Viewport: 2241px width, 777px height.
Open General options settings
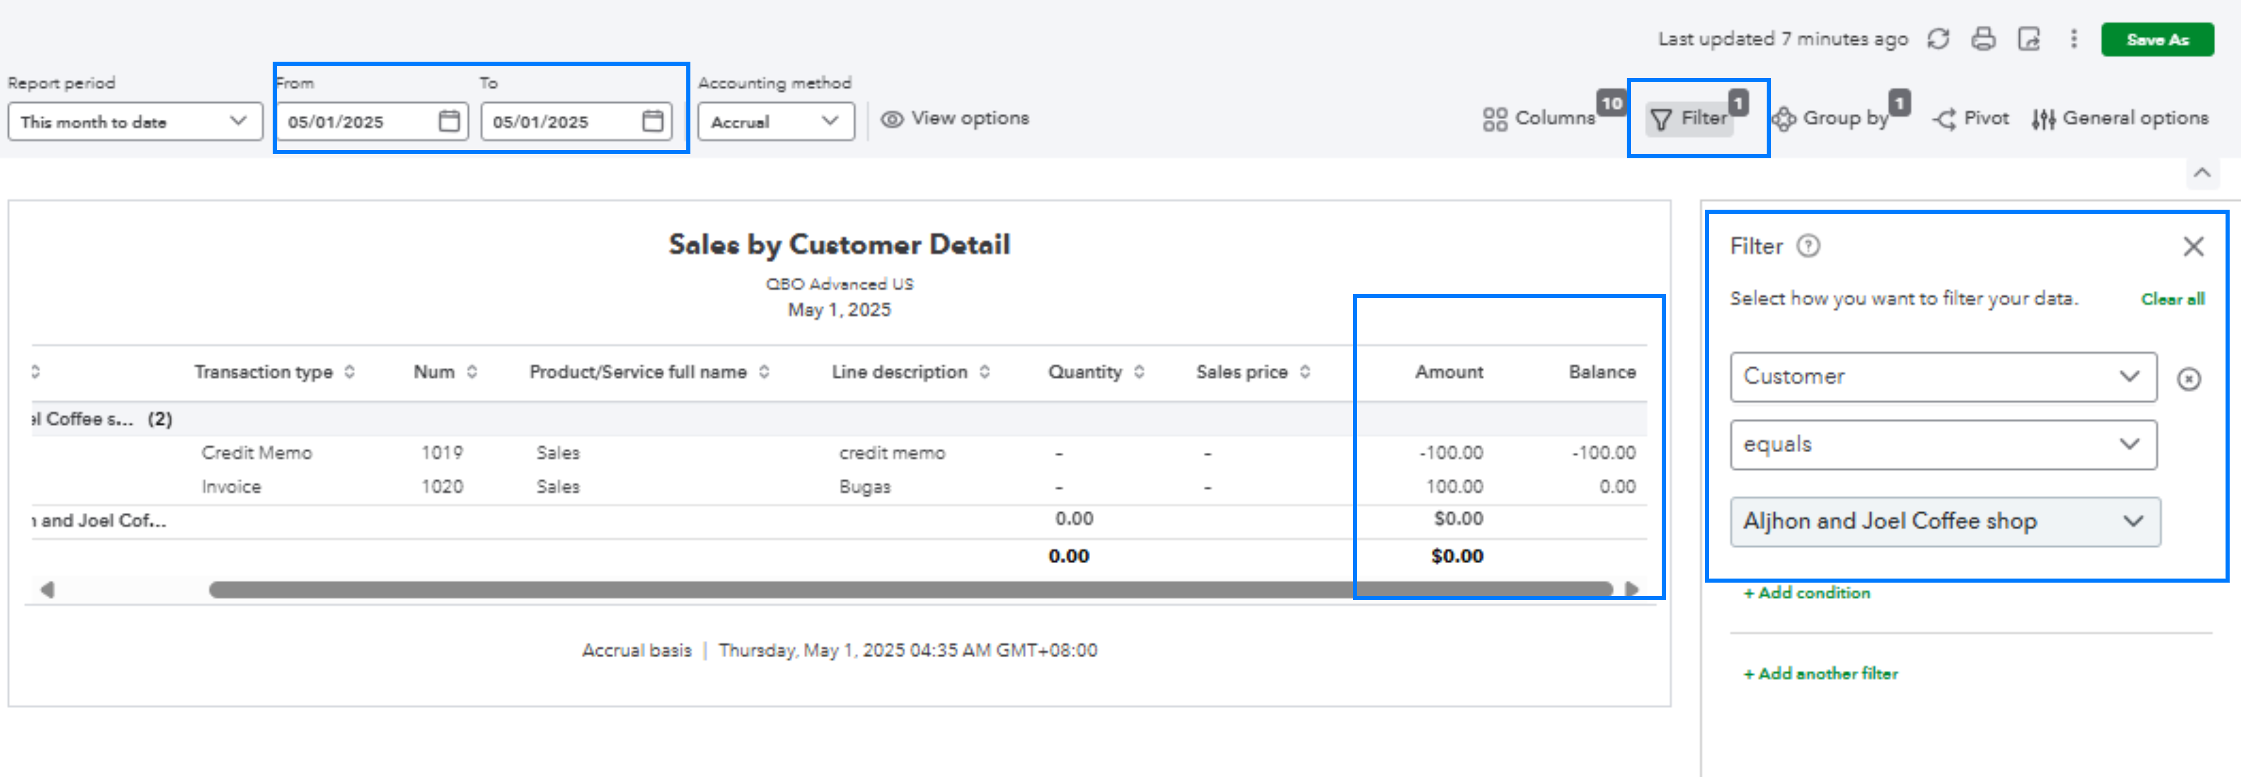click(x=2120, y=118)
